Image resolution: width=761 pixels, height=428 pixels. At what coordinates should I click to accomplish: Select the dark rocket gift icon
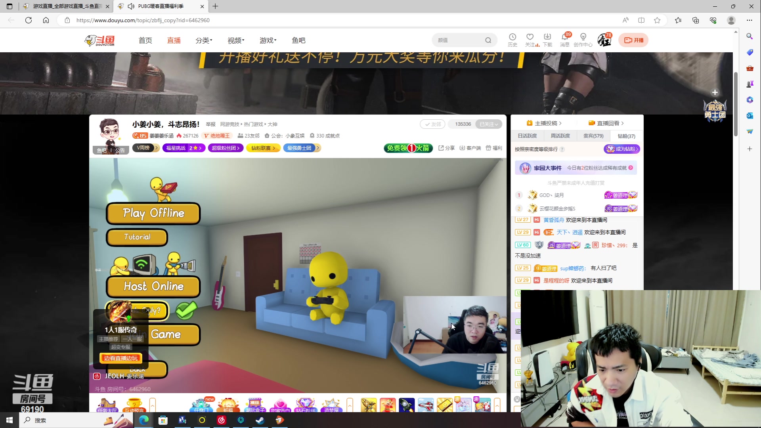pyautogui.click(x=407, y=405)
